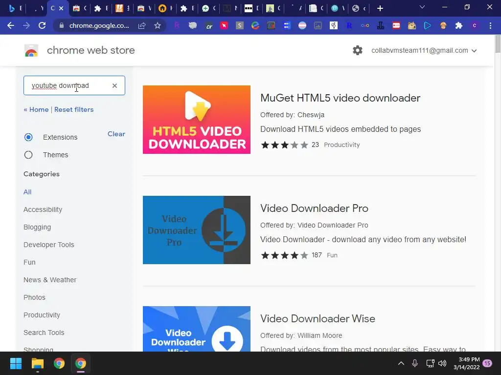This screenshot has height=375, width=501.
Task: Click the gray pig extension icon
Action: pos(193,25)
